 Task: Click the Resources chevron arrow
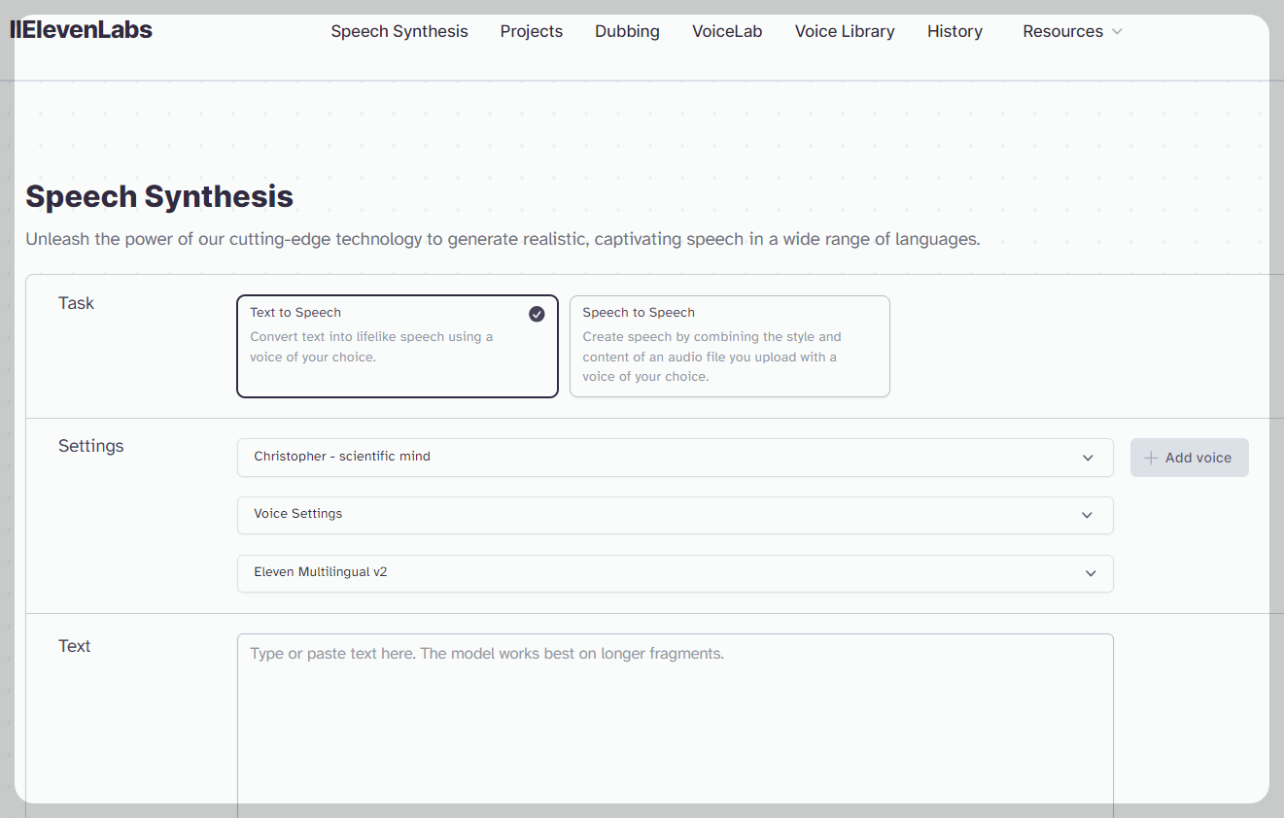pos(1117,32)
